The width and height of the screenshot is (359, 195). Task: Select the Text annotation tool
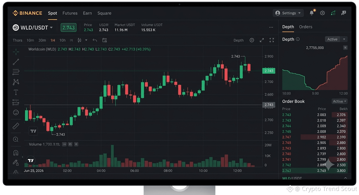point(16,92)
